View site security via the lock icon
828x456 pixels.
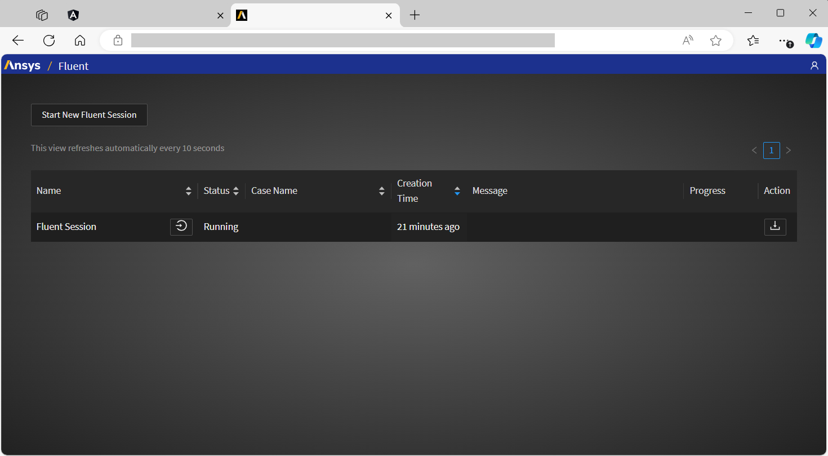coord(118,40)
